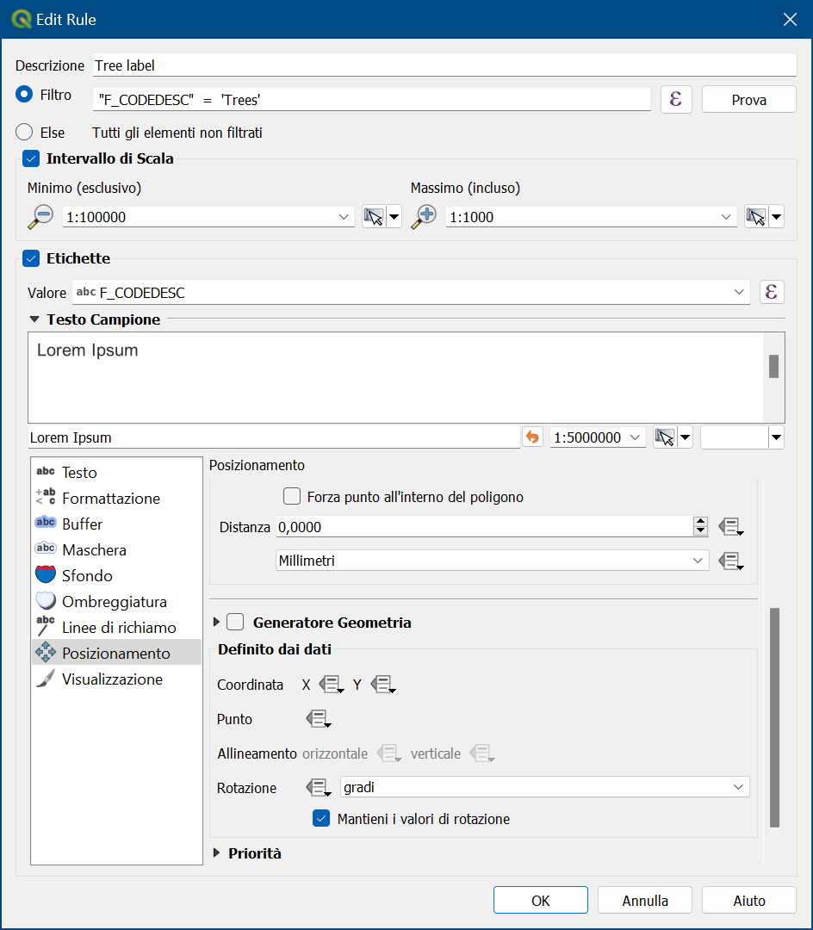Open data-defined override for Coordinata X

point(332,685)
